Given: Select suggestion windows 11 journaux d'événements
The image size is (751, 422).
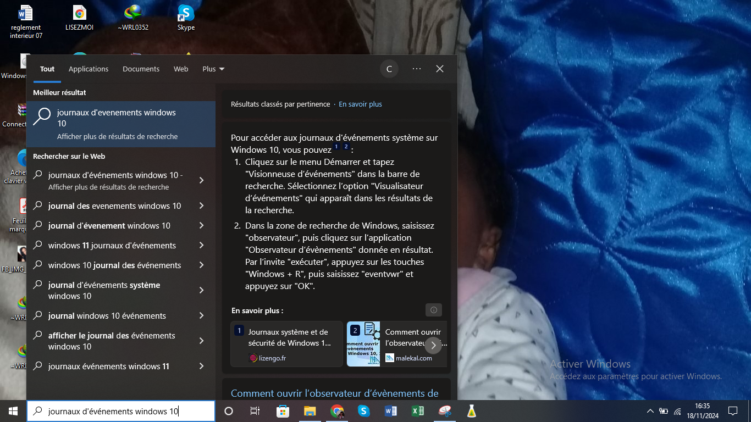Looking at the screenshot, I should coord(112,245).
